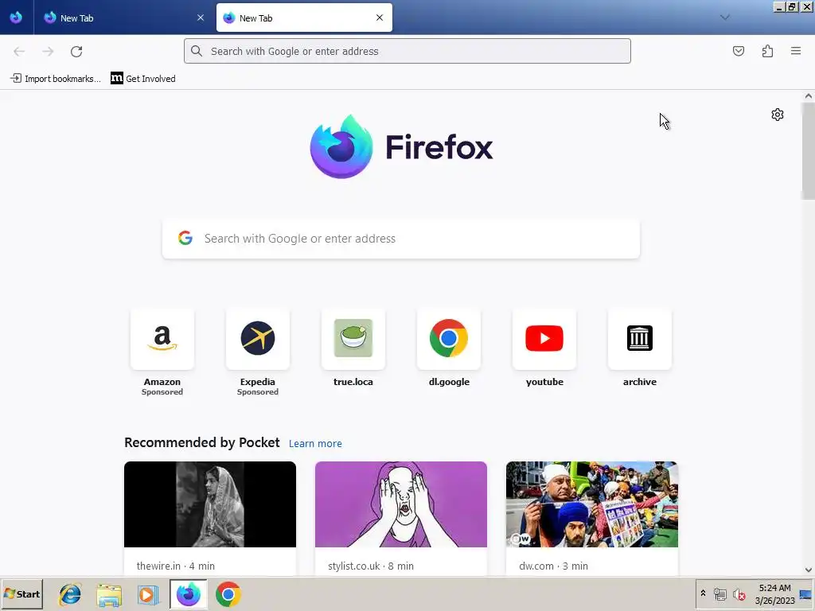815x611 pixels.
Task: Click the thewire.in · 4 min caption
Action: pos(176,566)
